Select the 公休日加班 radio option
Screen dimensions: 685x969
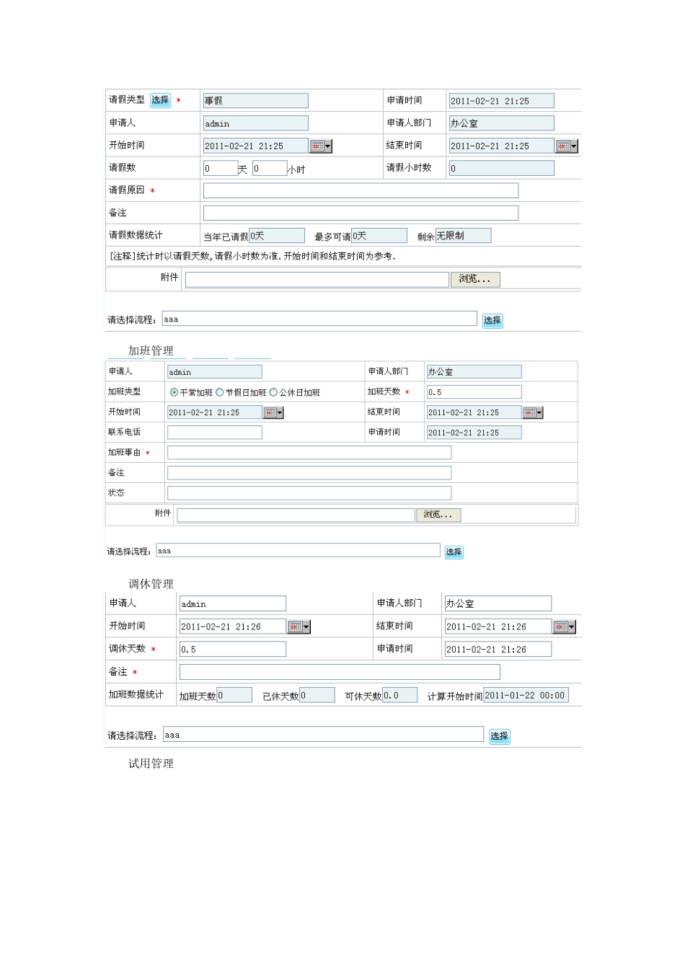pyautogui.click(x=273, y=393)
